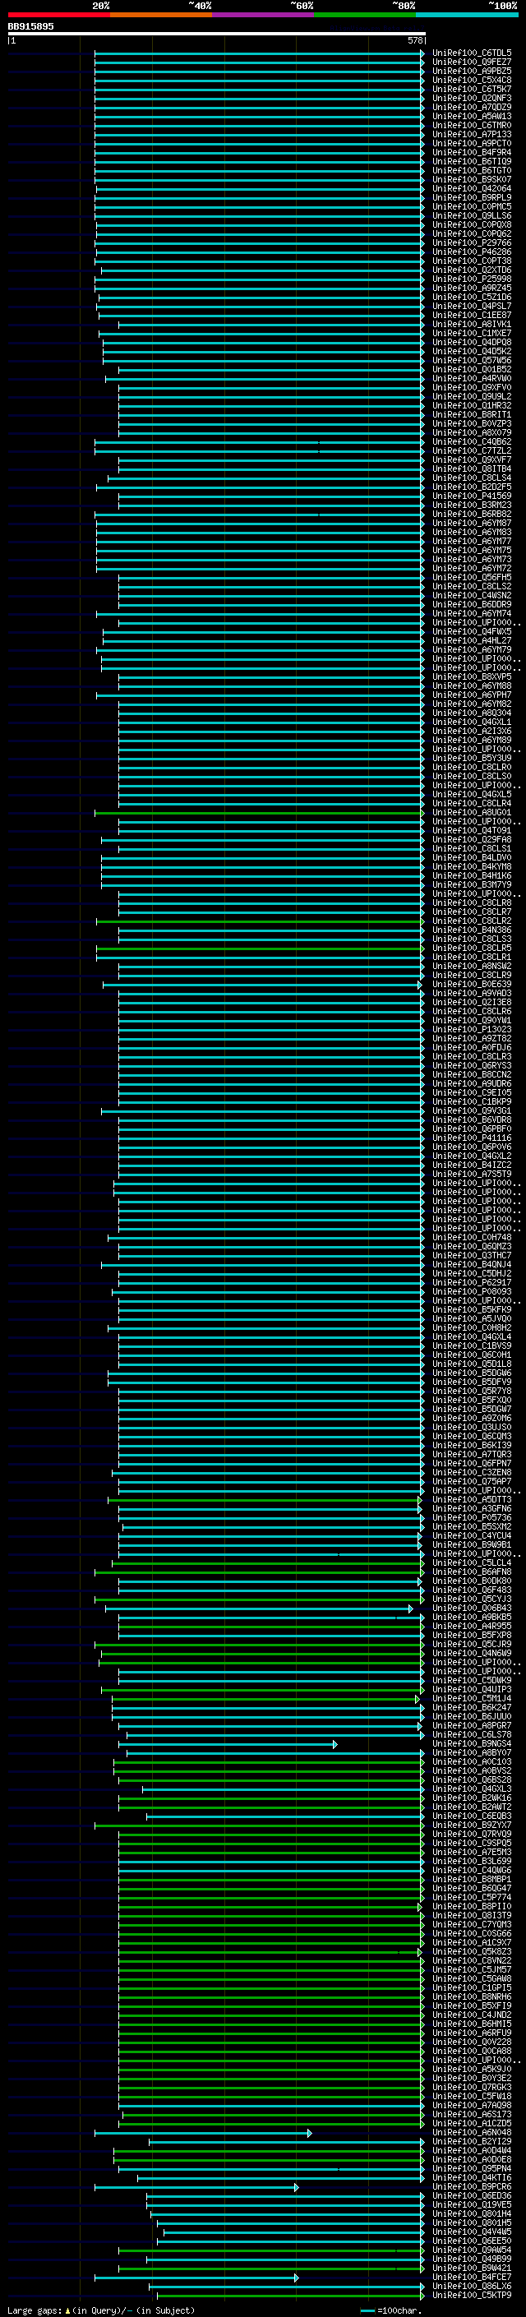Click the Large gaps legend text

(35, 2310)
